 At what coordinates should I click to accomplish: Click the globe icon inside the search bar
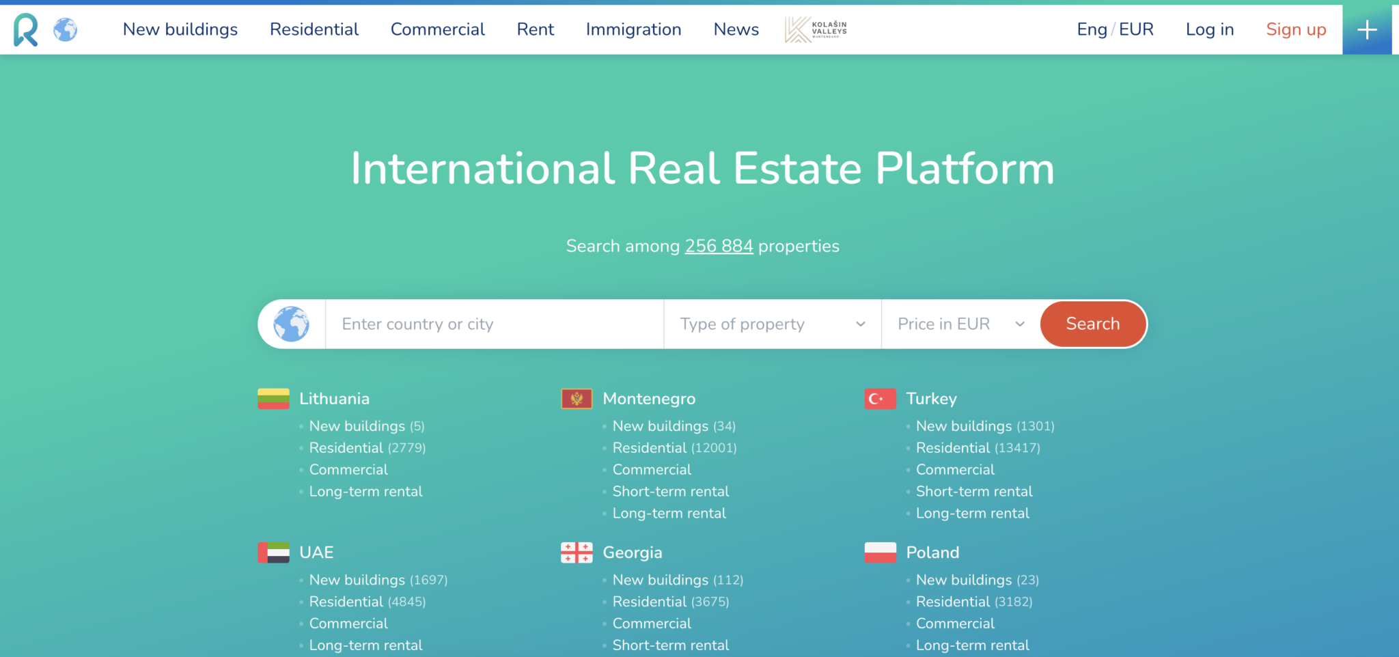tap(291, 324)
